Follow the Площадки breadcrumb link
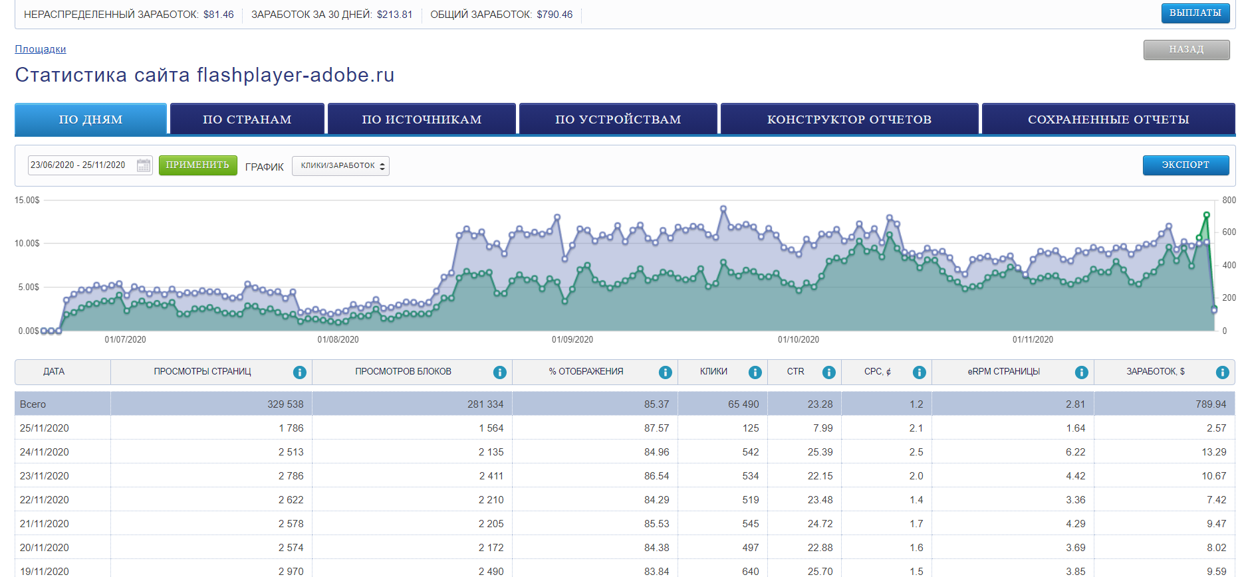Screen dimensions: 1246x577 pyautogui.click(x=41, y=49)
